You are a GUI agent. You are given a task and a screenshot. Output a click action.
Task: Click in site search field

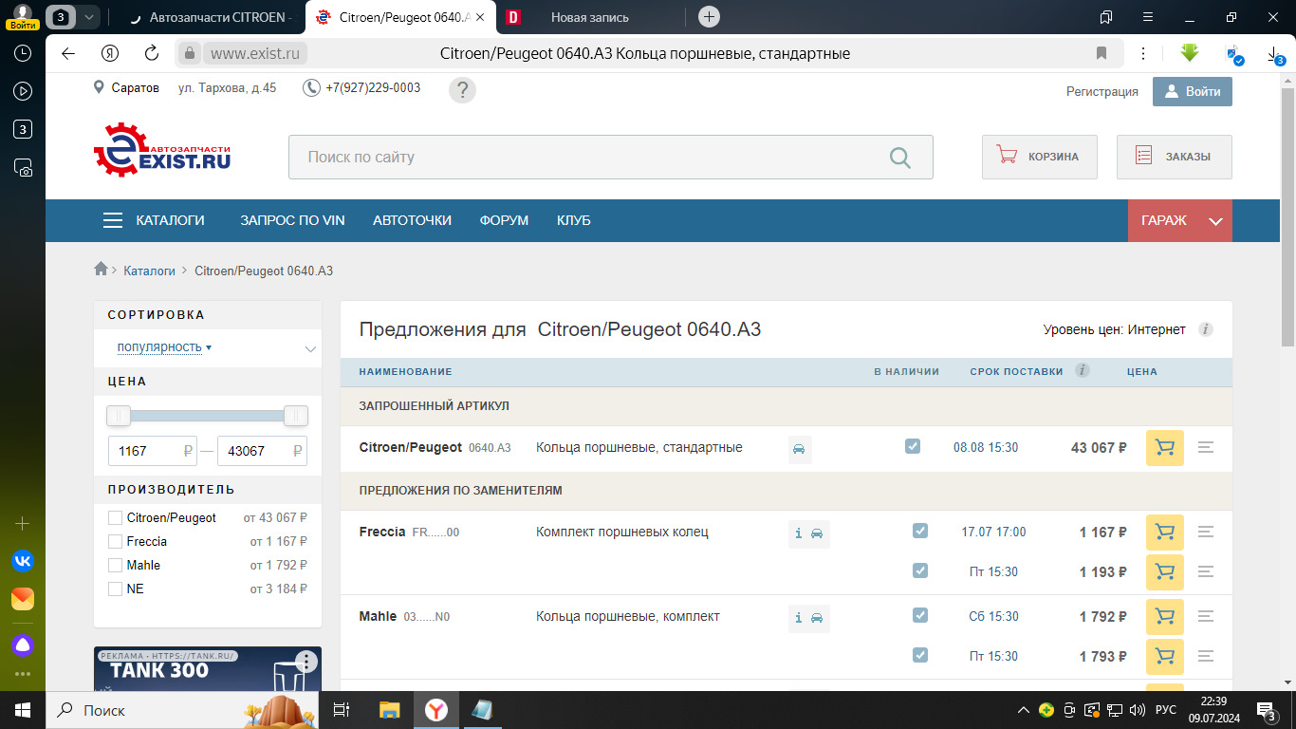pyautogui.click(x=611, y=158)
